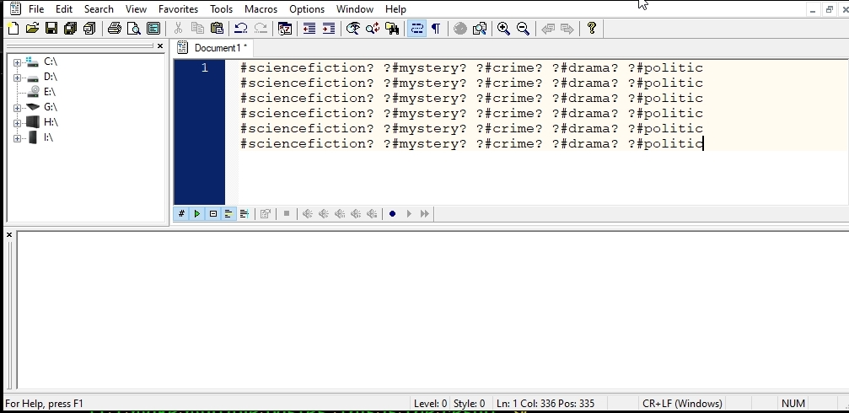Toggle the highlighted-lines button in bottom toolbar
The width and height of the screenshot is (849, 413).
(x=228, y=214)
